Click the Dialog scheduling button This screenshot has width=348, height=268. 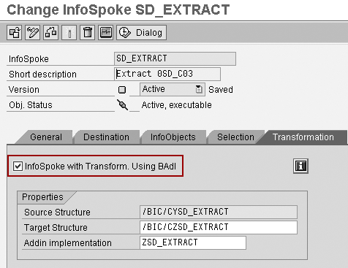coord(142,32)
